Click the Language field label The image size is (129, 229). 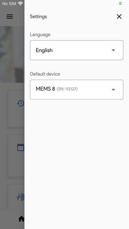tap(40, 35)
